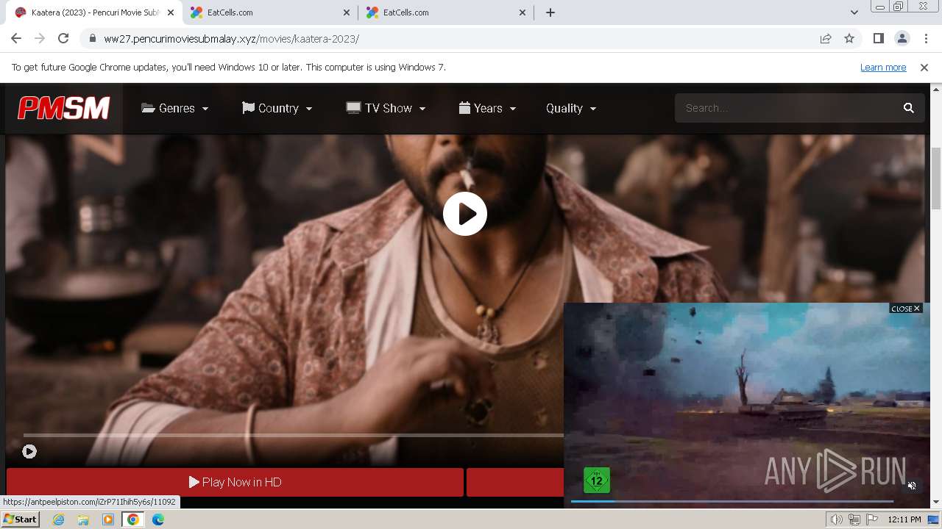The image size is (942, 529).
Task: Open Microsoft Edge from taskbar
Action: 158,519
